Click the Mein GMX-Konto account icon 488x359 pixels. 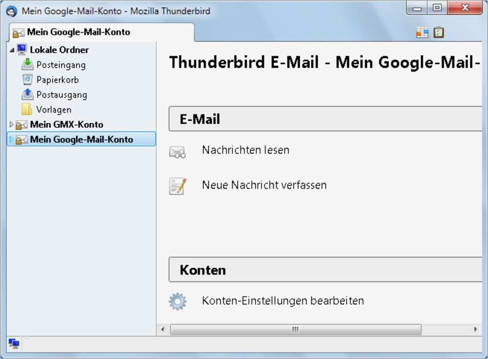21,125
